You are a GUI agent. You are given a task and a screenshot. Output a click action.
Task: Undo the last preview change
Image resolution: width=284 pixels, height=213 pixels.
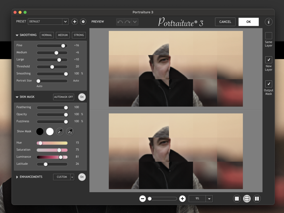pos(120,22)
